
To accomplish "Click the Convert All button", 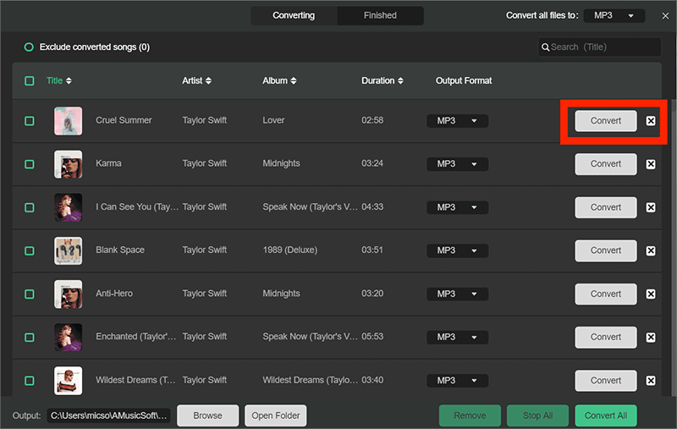I will [605, 415].
